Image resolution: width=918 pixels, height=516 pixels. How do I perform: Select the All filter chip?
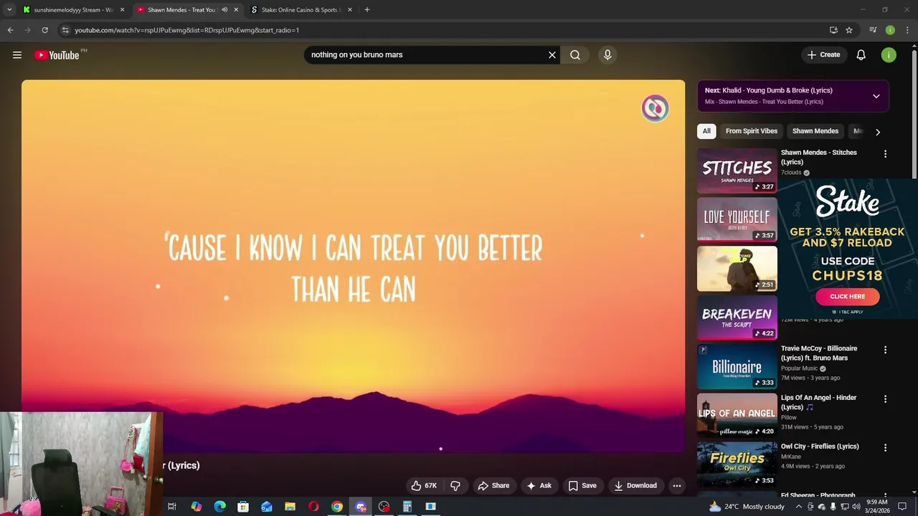point(706,131)
